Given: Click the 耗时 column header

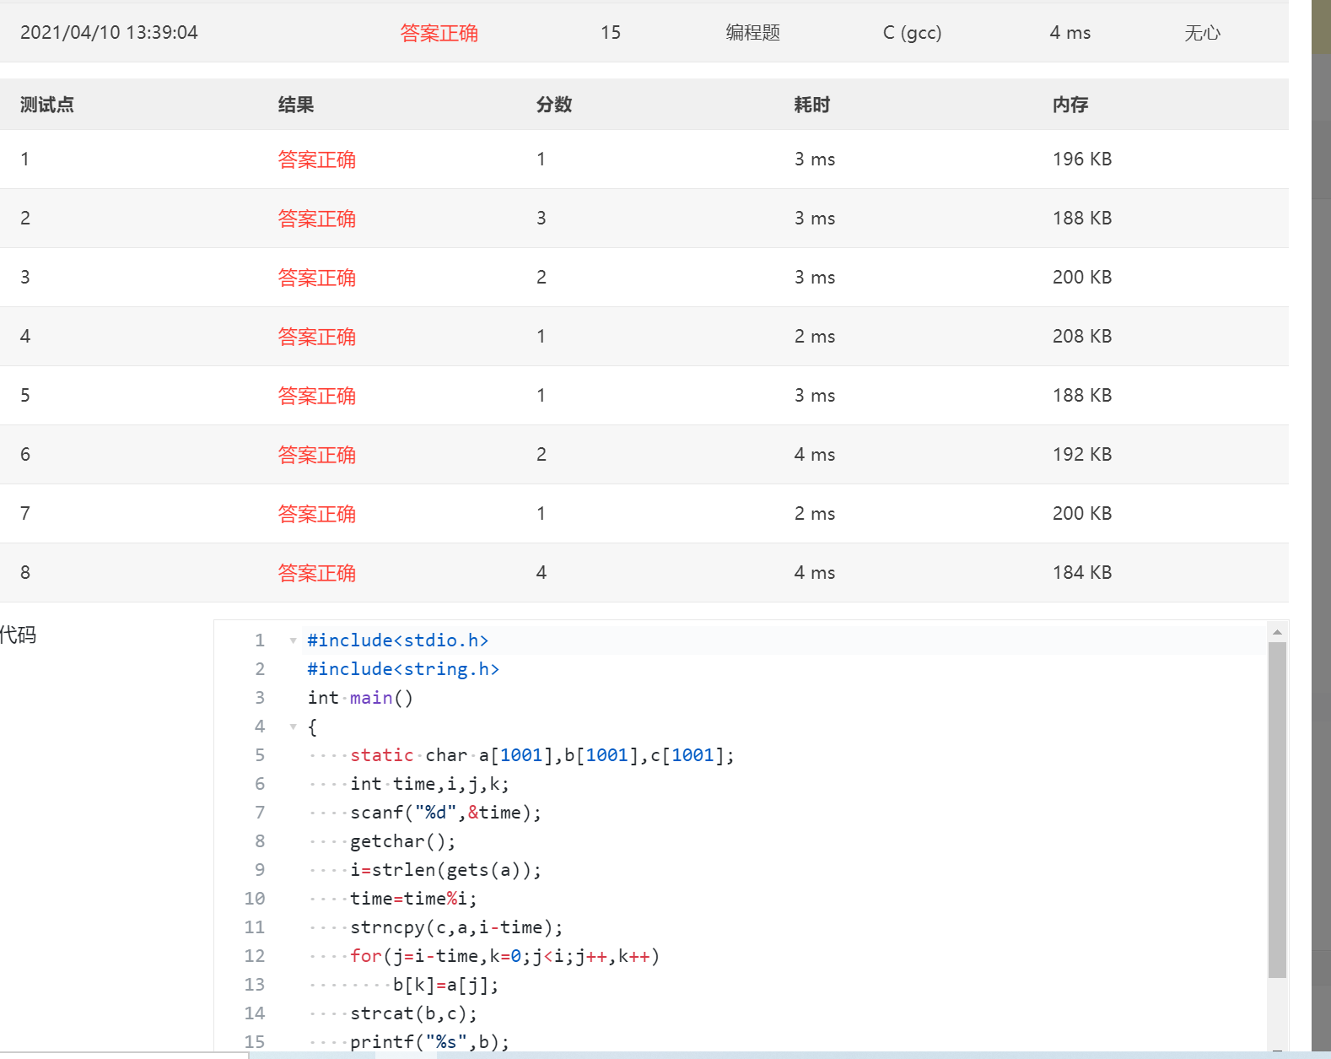Looking at the screenshot, I should click(812, 105).
